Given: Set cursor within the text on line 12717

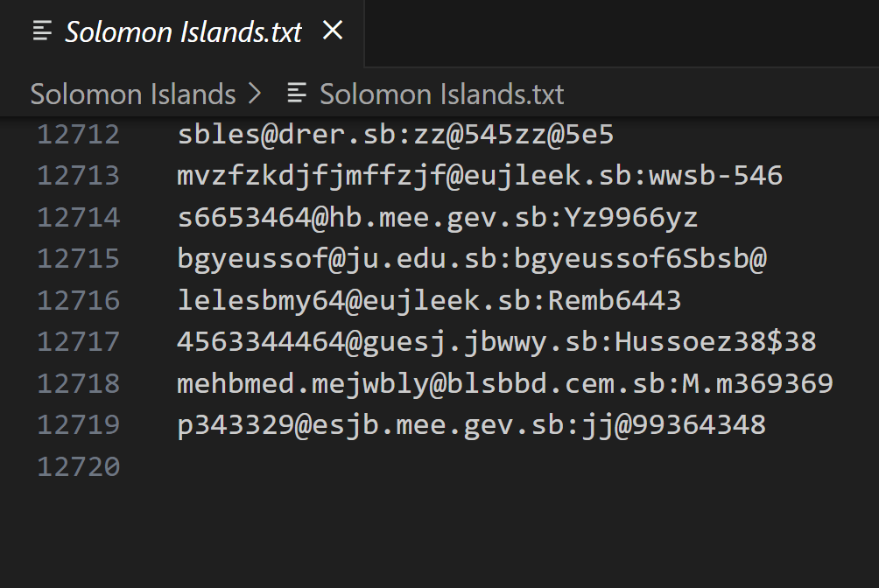Looking at the screenshot, I should tap(496, 342).
